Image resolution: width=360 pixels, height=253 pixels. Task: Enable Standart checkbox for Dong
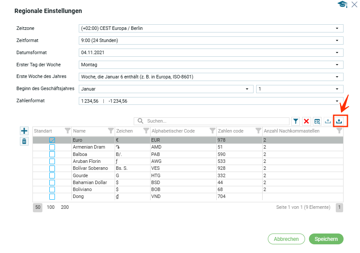52,197
